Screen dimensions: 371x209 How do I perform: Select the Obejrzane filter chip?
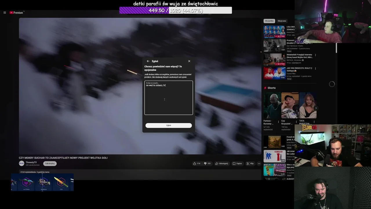[282, 21]
